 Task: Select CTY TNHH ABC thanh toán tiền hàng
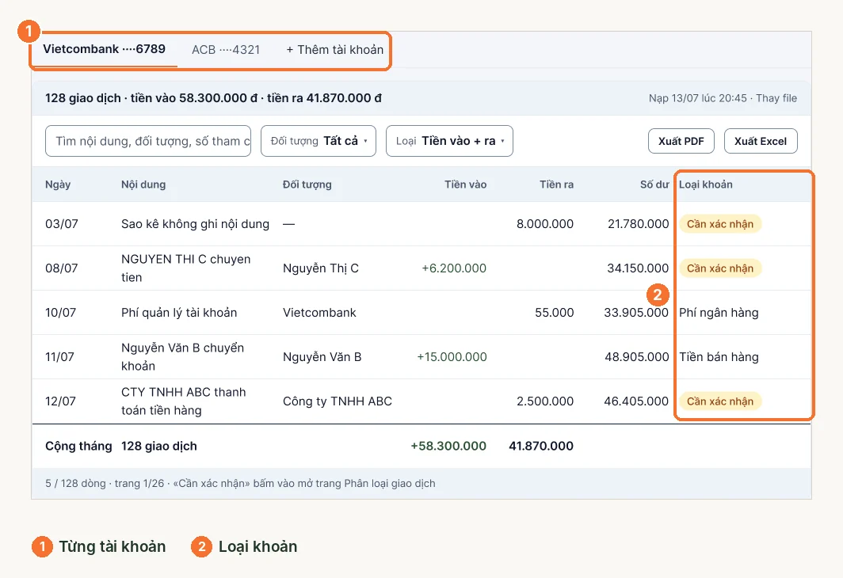[x=183, y=401]
